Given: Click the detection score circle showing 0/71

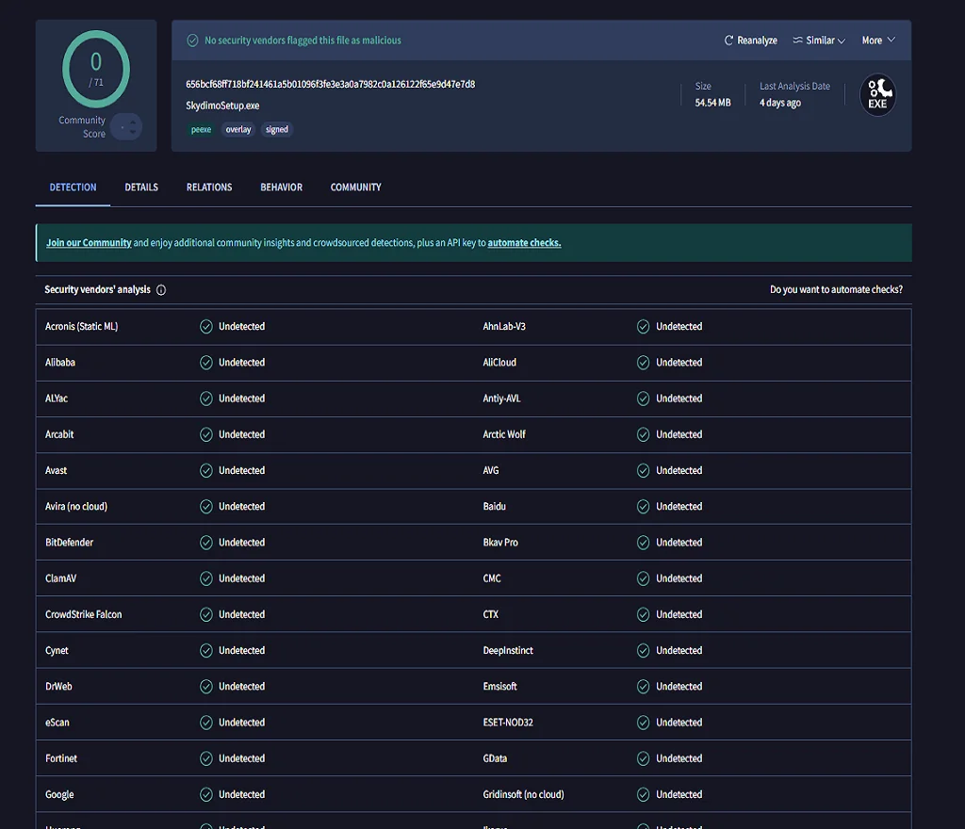Looking at the screenshot, I should (96, 69).
